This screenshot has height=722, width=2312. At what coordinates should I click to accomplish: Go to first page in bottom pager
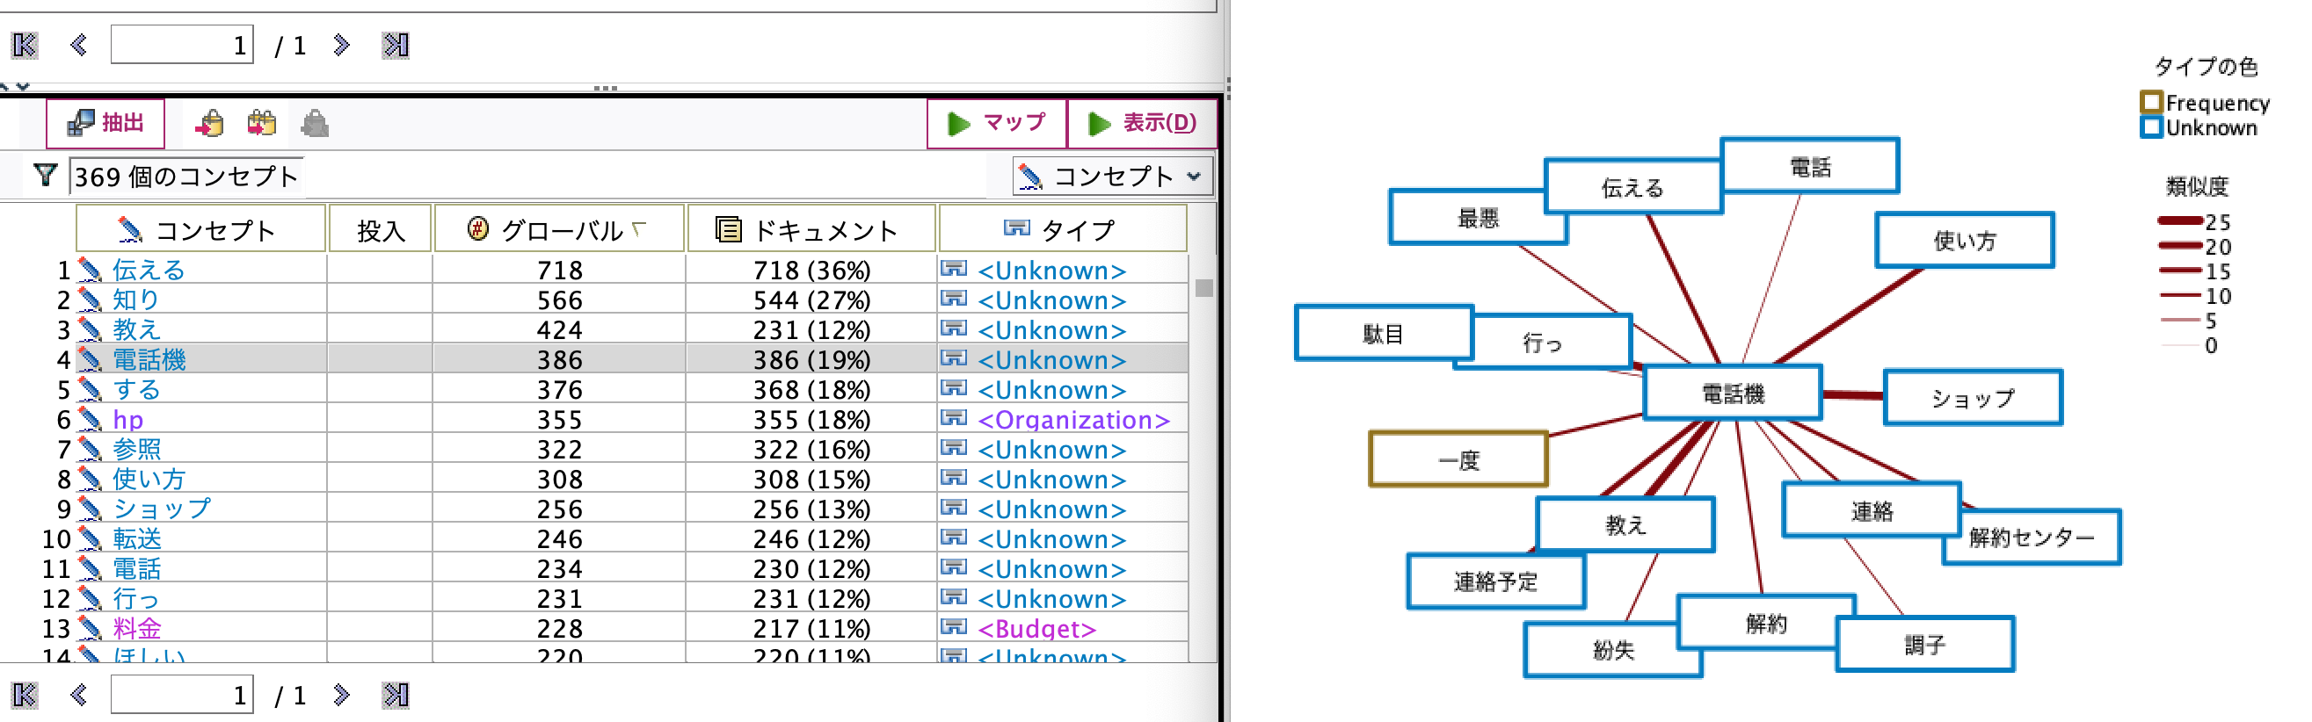(x=25, y=695)
